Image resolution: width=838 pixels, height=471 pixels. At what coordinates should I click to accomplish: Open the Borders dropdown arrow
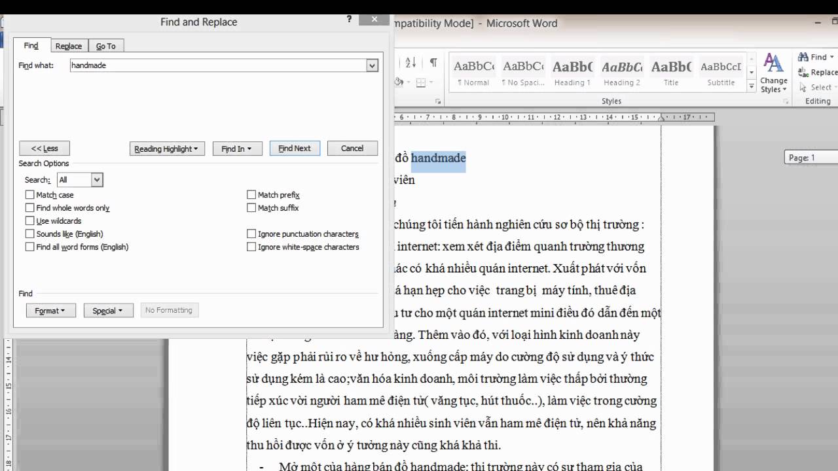click(x=430, y=82)
